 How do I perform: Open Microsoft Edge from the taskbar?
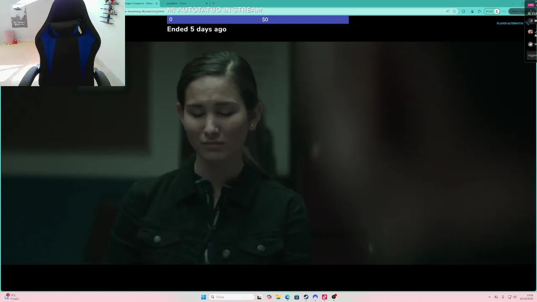287,297
